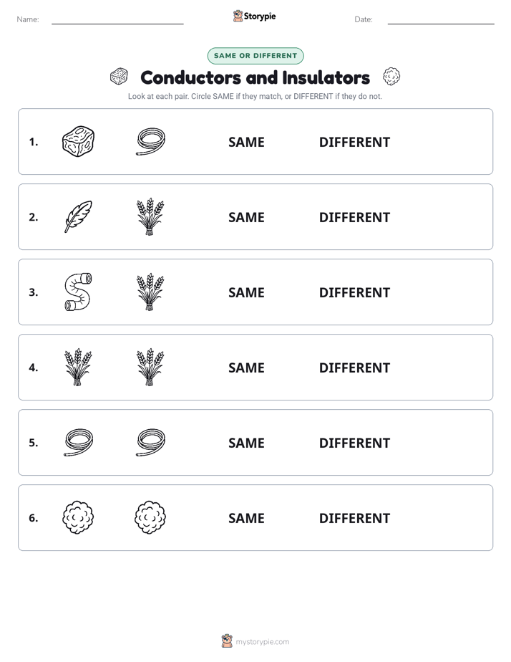
Task: Click the SAME OR DIFFERENT green badge
Action: tap(255, 56)
